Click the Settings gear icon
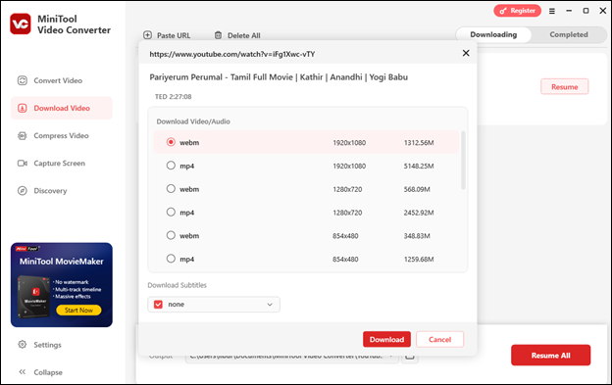The image size is (612, 385). 23,345
